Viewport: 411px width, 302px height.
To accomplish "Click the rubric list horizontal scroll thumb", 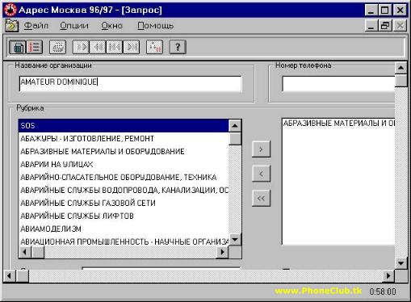I will pyautogui.click(x=38, y=252).
